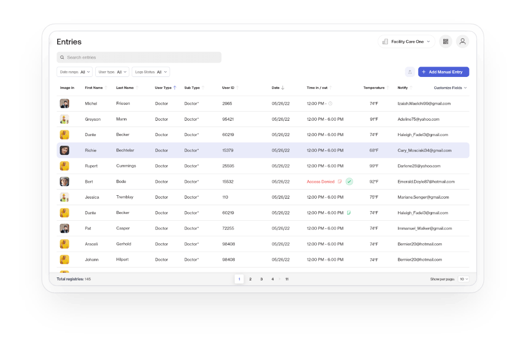This screenshot has height=353, width=526.
Task: Select User ID 15379 cell
Action: (x=228, y=151)
